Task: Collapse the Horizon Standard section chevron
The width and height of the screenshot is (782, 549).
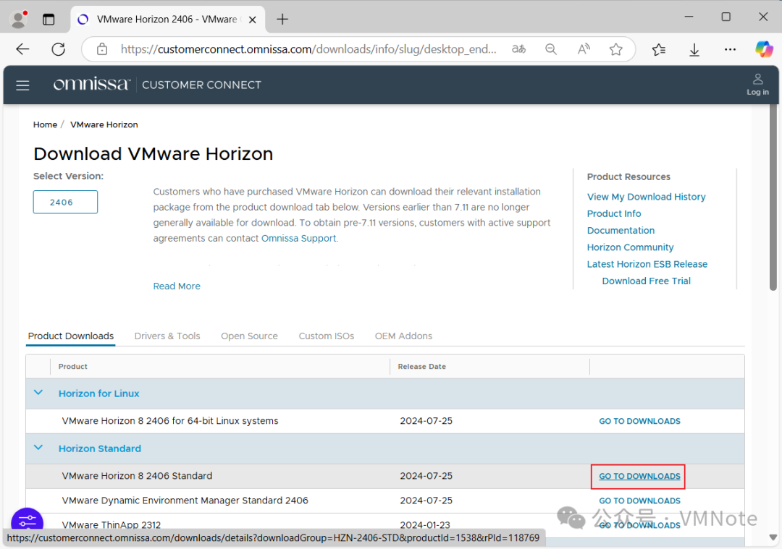Action: click(x=38, y=447)
